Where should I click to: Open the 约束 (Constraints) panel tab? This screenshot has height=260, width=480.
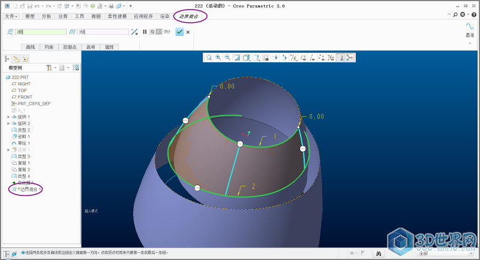click(49, 47)
